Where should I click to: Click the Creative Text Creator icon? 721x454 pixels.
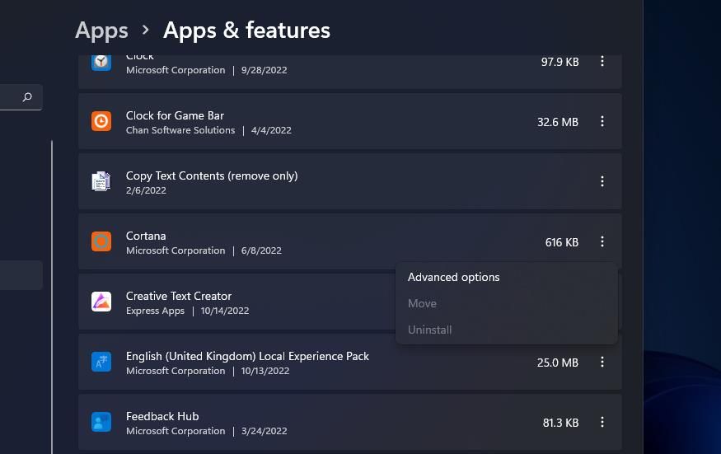pyautogui.click(x=101, y=302)
